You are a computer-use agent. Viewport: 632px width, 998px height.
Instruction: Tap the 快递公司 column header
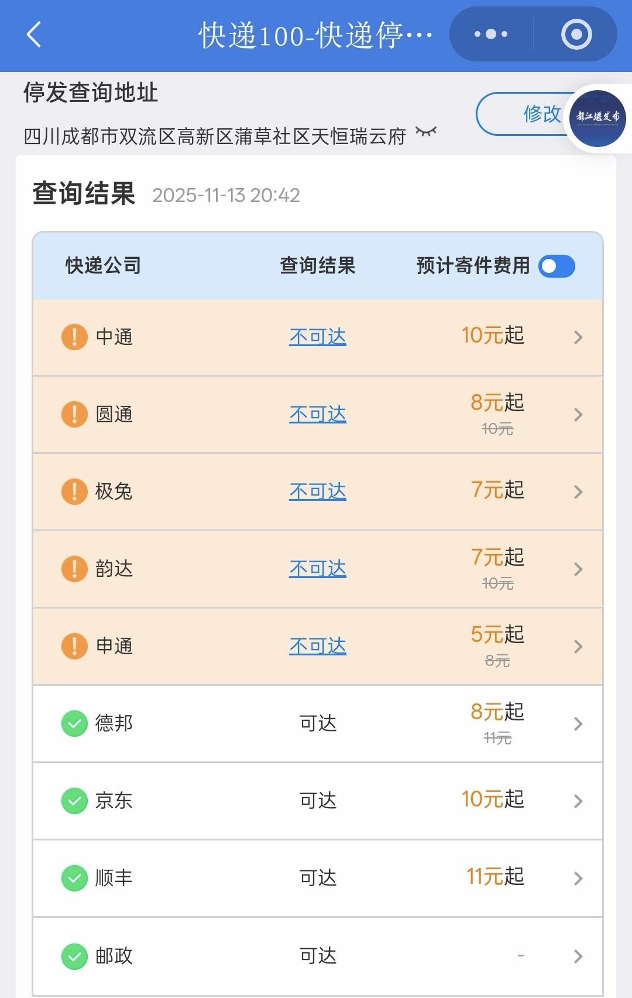click(x=103, y=266)
